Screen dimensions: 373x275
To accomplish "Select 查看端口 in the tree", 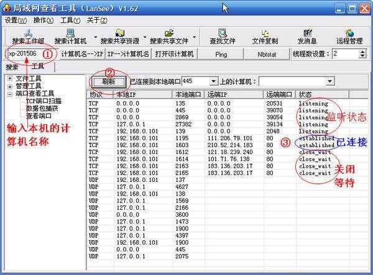I will (39, 116).
